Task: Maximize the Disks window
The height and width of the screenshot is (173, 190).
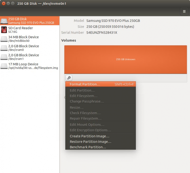Action: (x=12, y=4)
